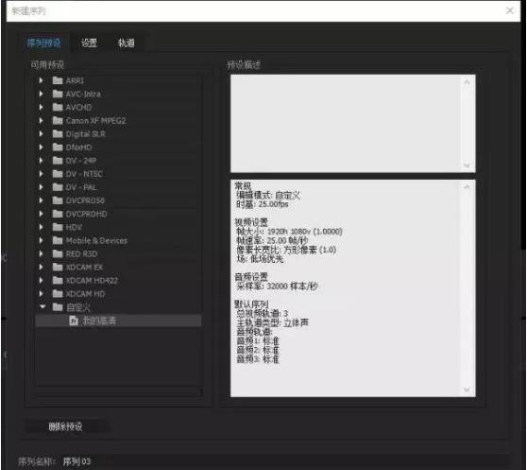Expand the AVC-Intra preset folder
Screen dimensions: 527x470
[41, 94]
